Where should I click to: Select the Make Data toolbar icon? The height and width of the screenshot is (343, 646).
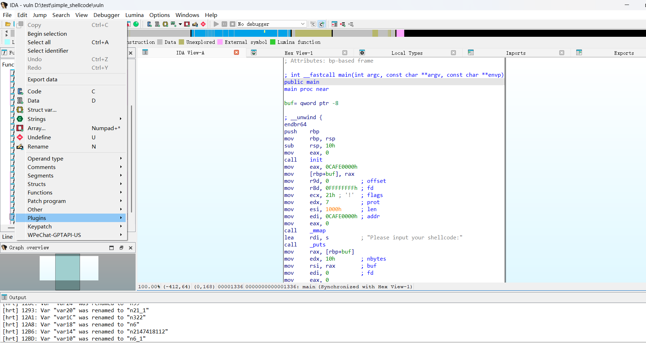(x=157, y=24)
